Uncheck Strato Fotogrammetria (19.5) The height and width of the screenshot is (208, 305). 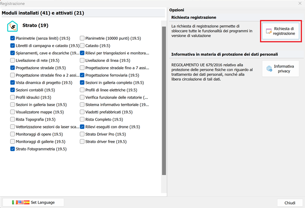pos(12,149)
